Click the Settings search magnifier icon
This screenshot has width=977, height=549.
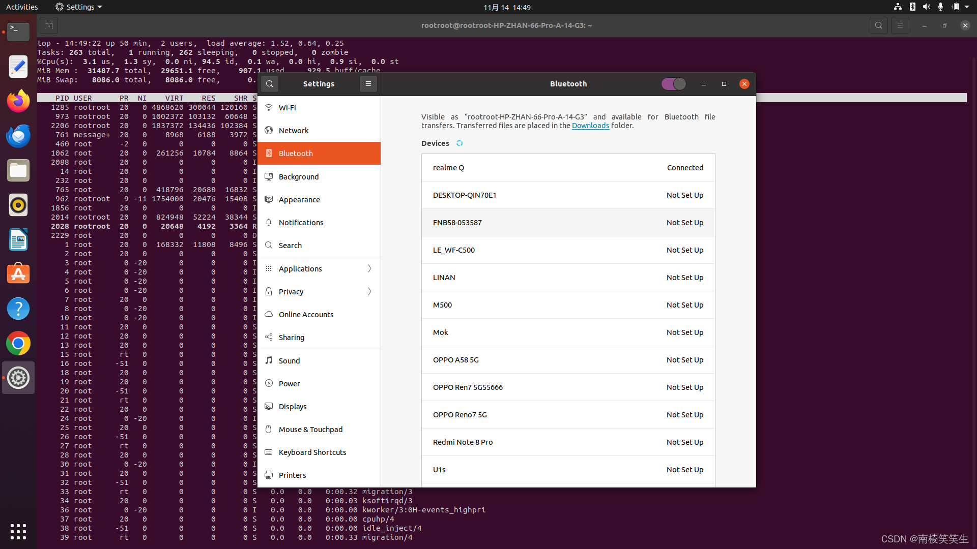click(270, 84)
